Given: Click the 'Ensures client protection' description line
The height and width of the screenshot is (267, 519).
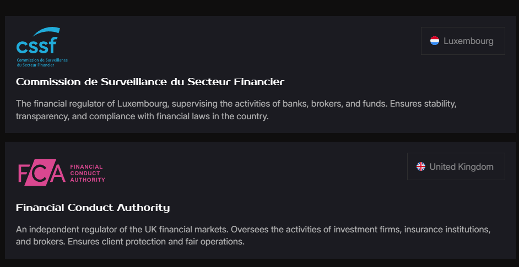Looking at the screenshot, I should point(130,242).
